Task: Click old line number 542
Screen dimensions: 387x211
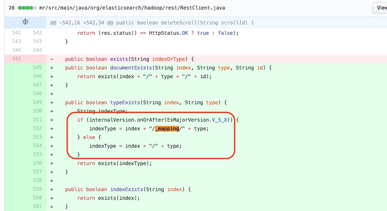Action: click(17, 33)
